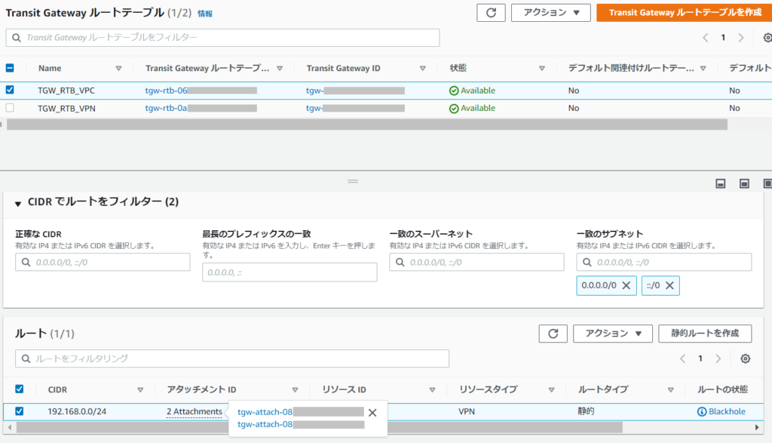Image resolution: width=772 pixels, height=443 pixels.
Task: Go to next page of route tables
Action: pos(740,38)
